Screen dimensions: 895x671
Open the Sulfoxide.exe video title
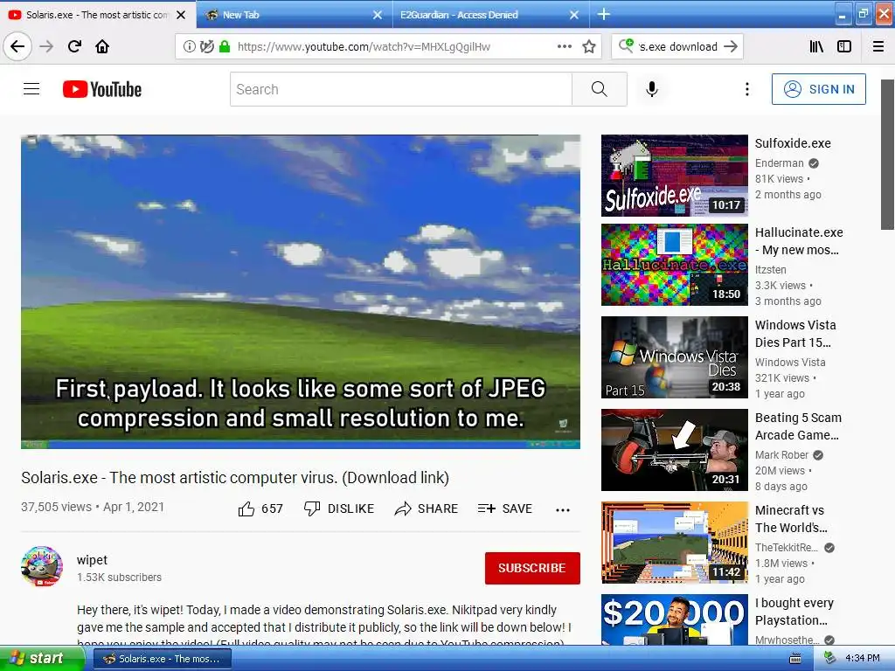[793, 143]
